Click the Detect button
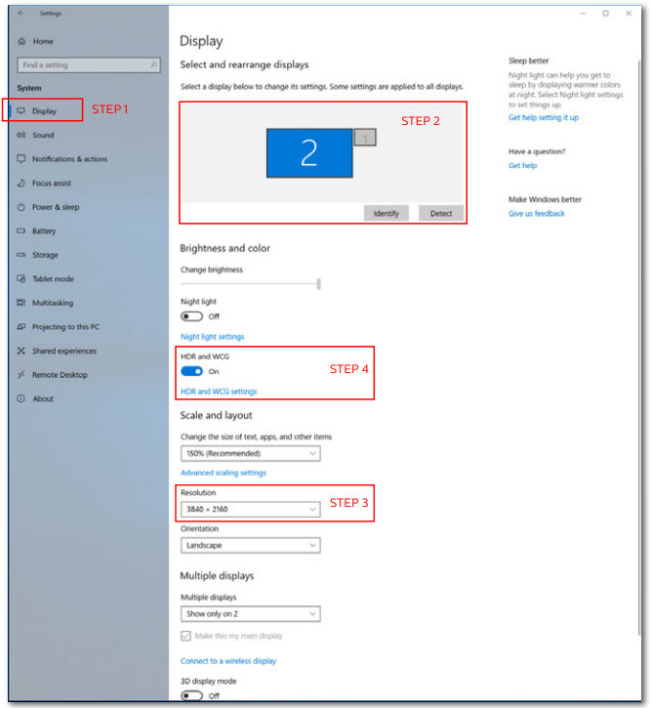This screenshot has height=708, width=651. tap(441, 214)
